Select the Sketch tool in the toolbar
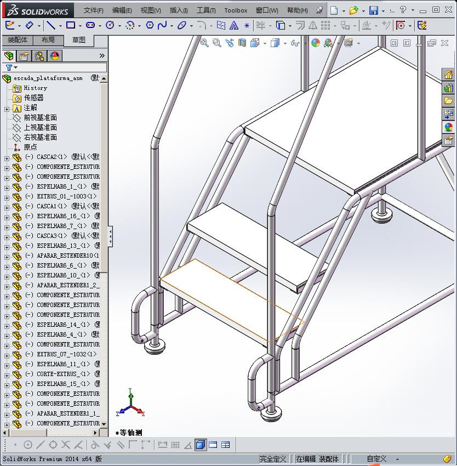Viewport: 457px width, 466px height. (9, 25)
